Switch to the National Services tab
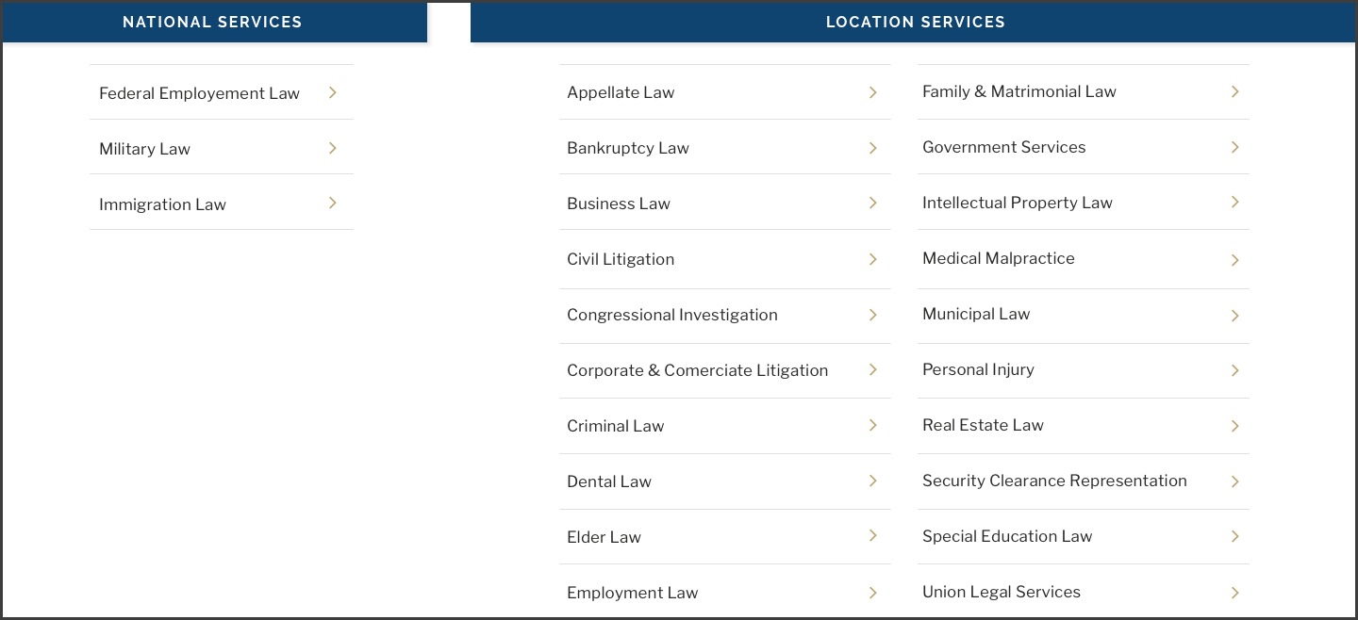This screenshot has height=620, width=1358. 213,22
